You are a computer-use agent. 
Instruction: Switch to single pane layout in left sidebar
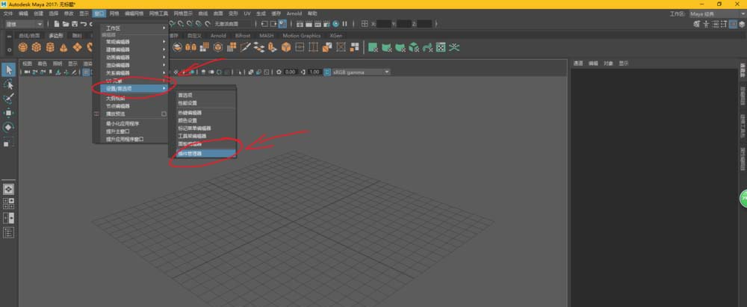[8, 189]
